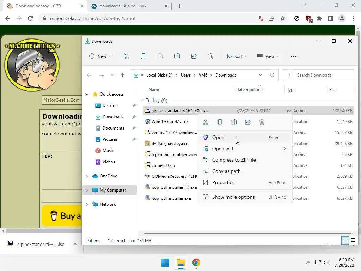Switch to large thumbnails view in status bar
Screen dimensions: 361x271
[x=353, y=241]
